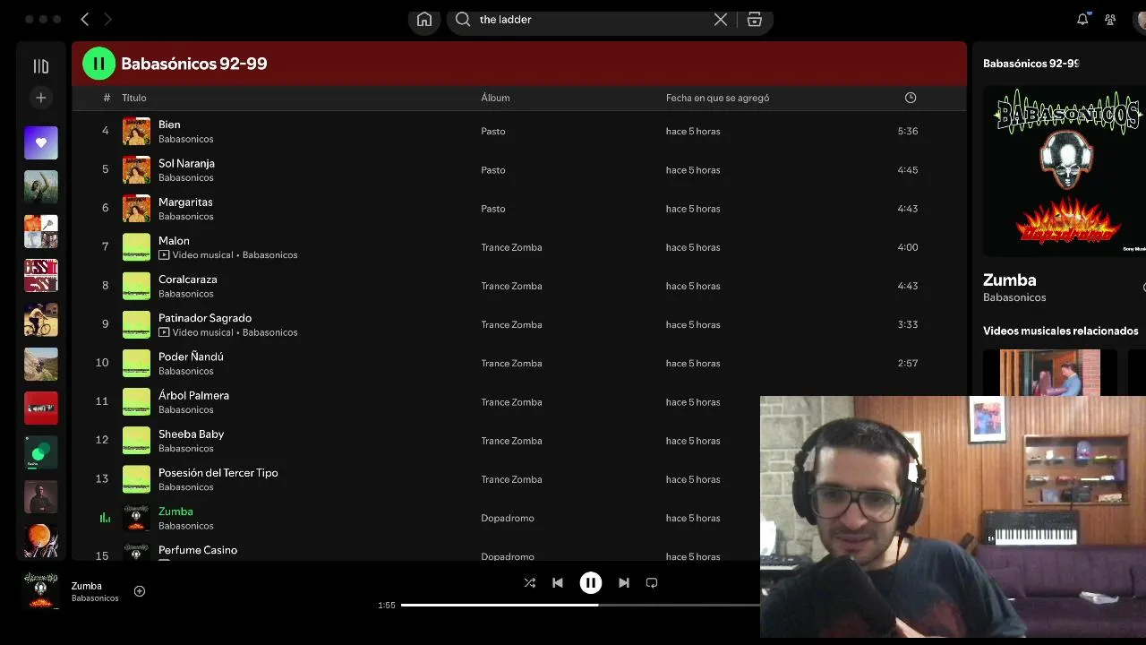Open red cover playlist in sidebar
This screenshot has height=645, width=1146.
click(41, 408)
